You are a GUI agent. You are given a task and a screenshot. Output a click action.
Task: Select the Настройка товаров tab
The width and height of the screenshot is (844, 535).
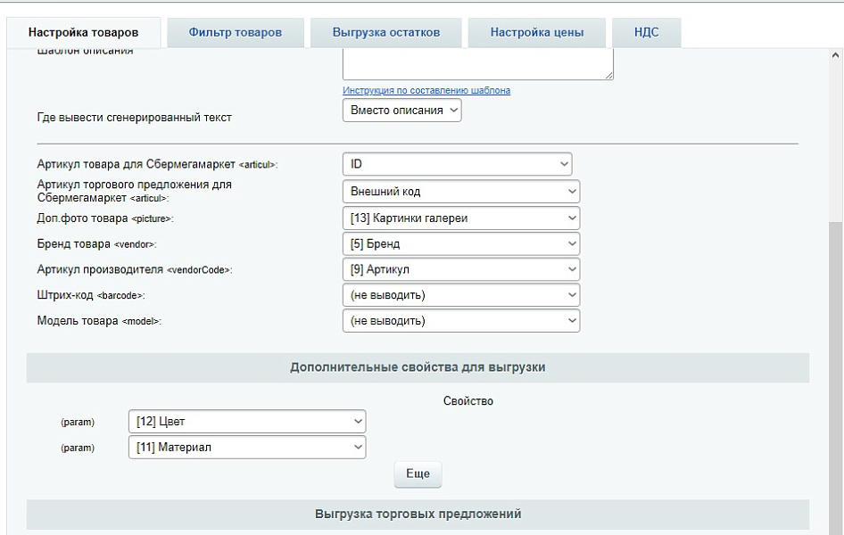coord(84,31)
